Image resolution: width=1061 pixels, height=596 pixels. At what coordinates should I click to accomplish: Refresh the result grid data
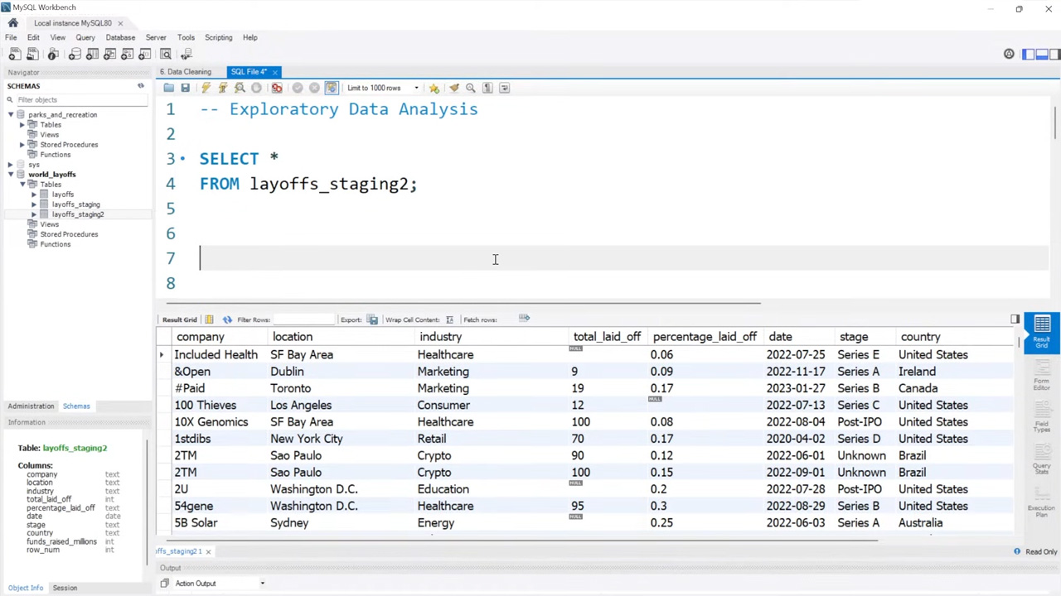[x=227, y=320]
